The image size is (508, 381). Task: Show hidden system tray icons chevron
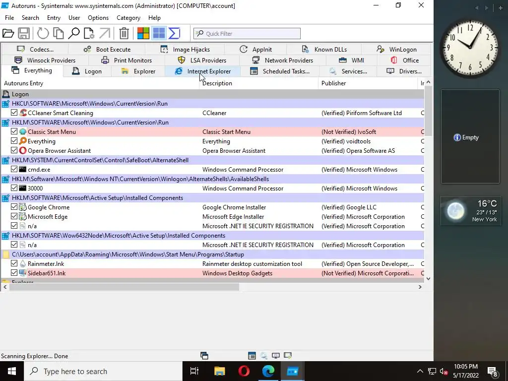(x=420, y=371)
